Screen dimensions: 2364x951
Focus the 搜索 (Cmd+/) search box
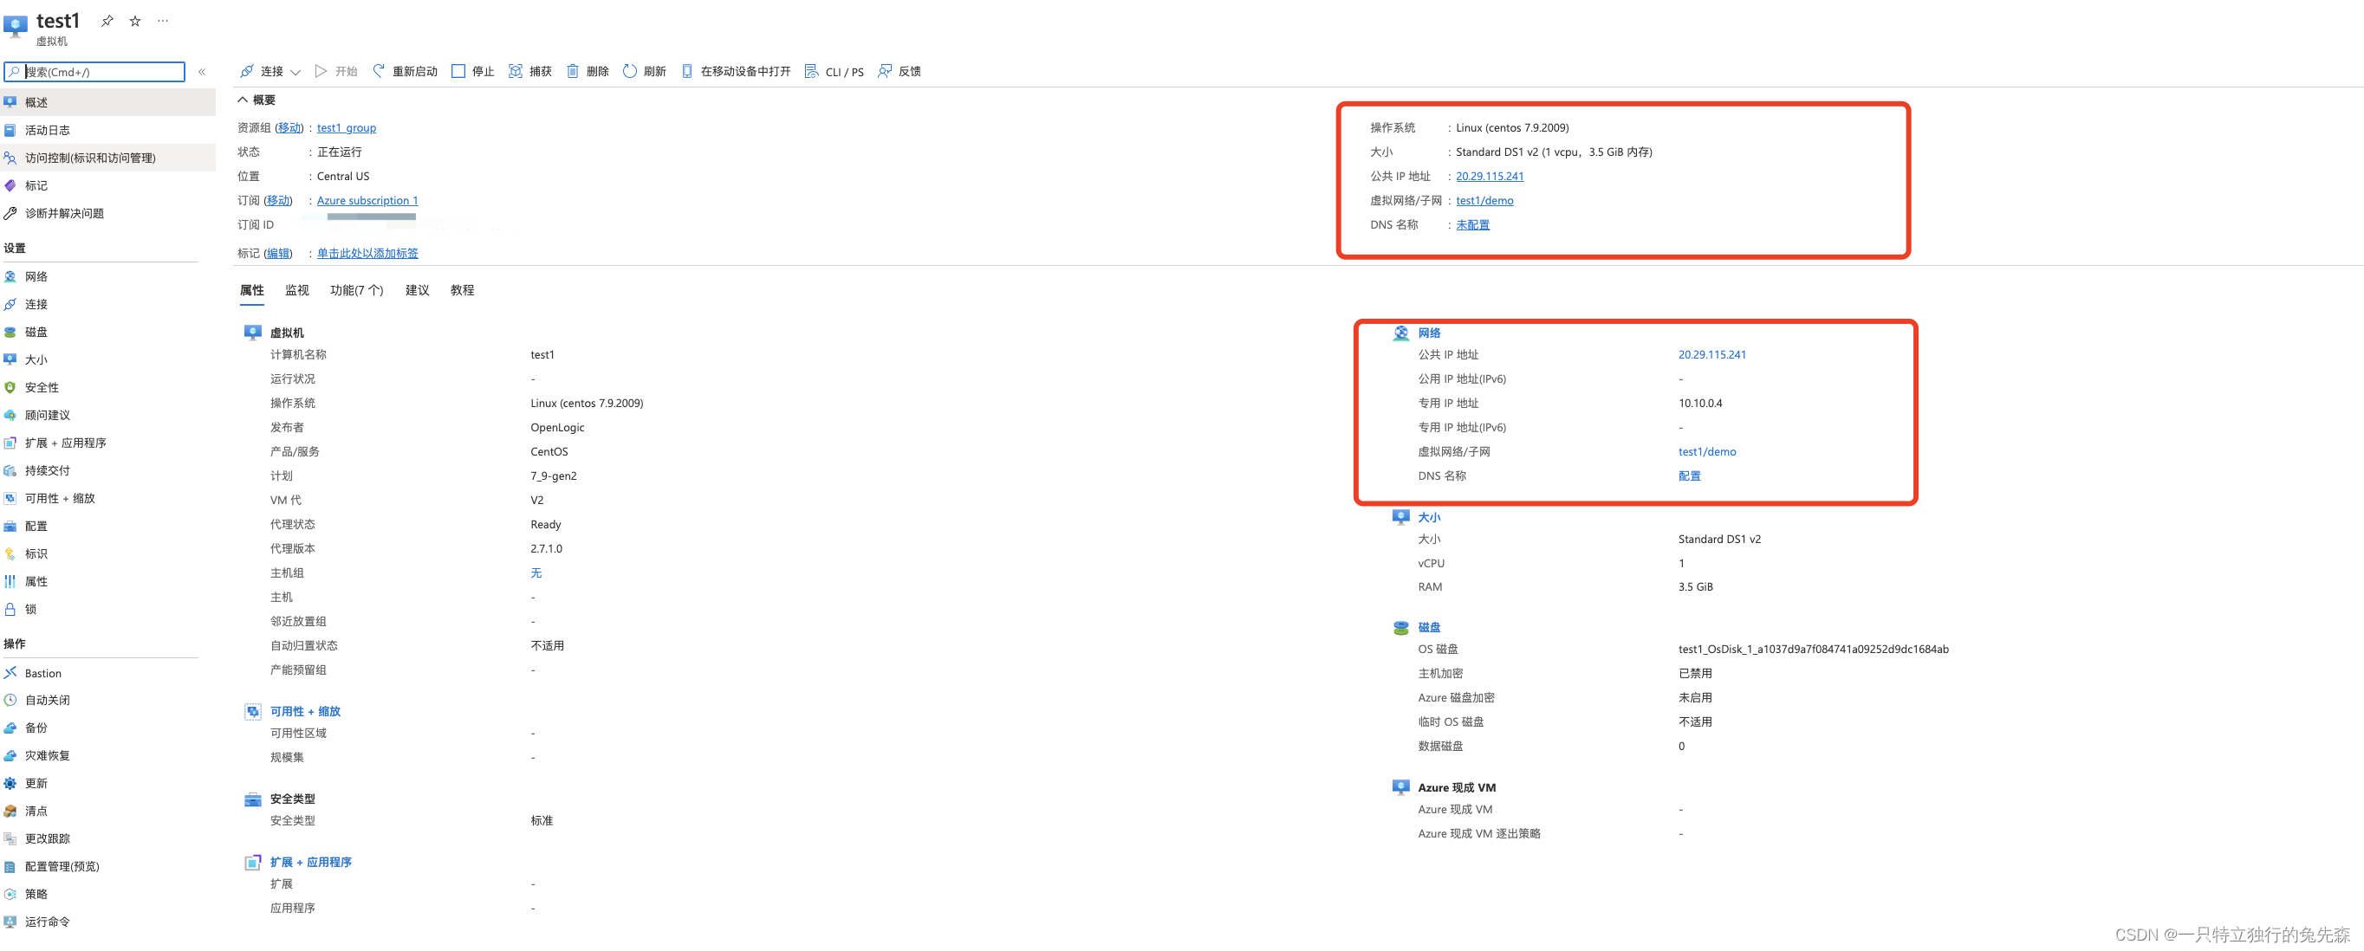point(94,72)
